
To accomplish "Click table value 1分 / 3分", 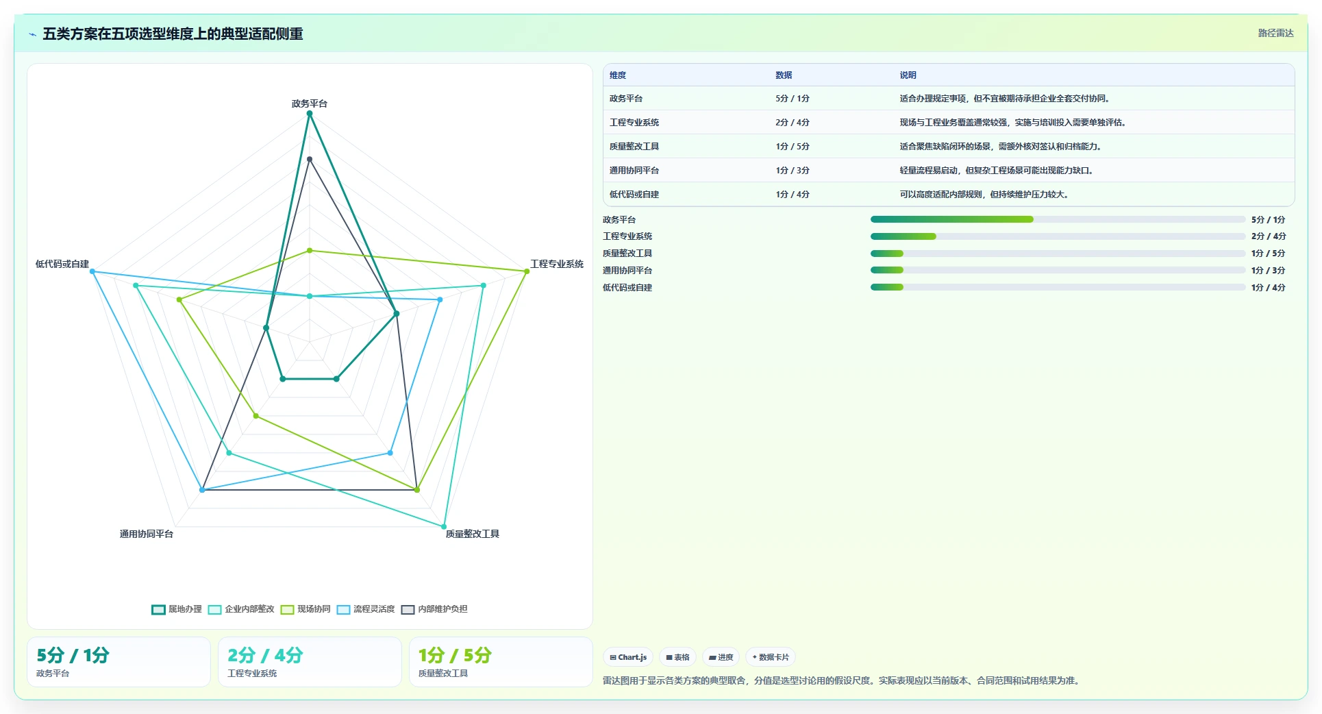I will tap(793, 171).
